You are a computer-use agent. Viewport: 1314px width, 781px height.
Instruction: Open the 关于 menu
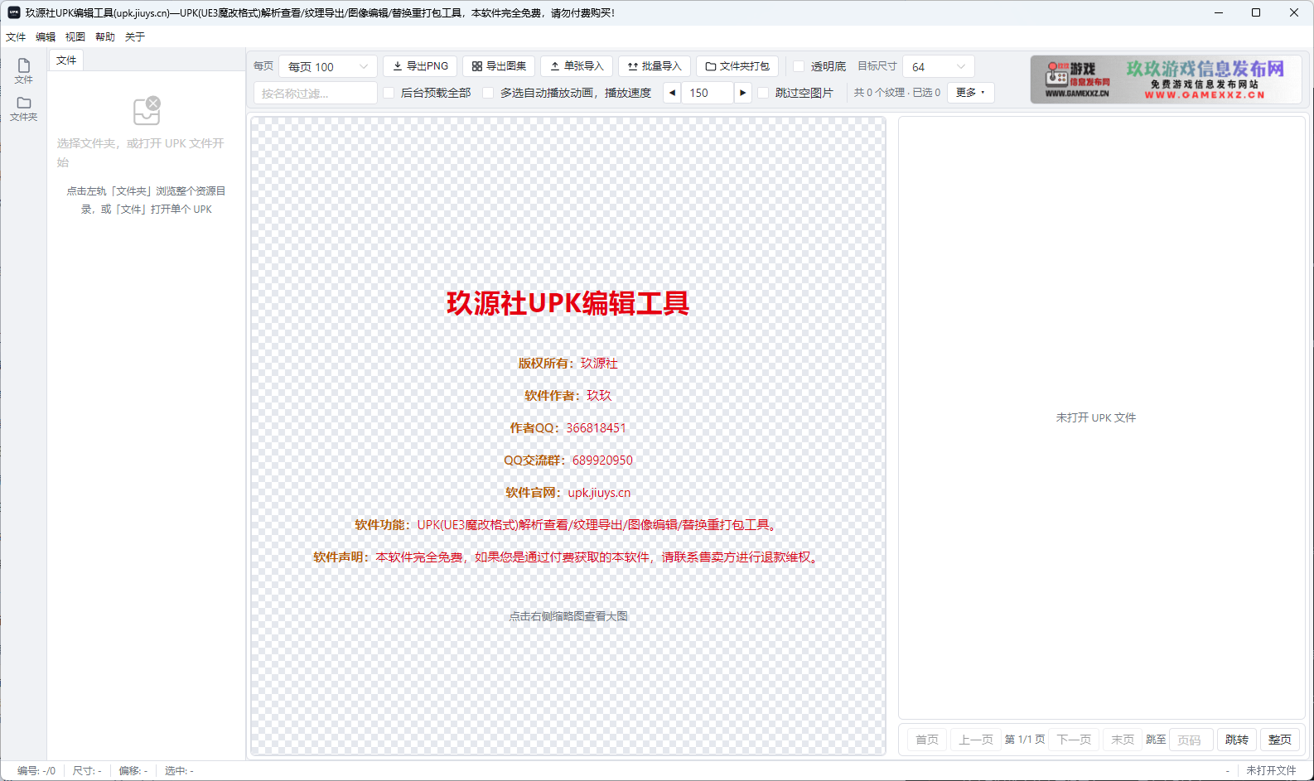(135, 36)
